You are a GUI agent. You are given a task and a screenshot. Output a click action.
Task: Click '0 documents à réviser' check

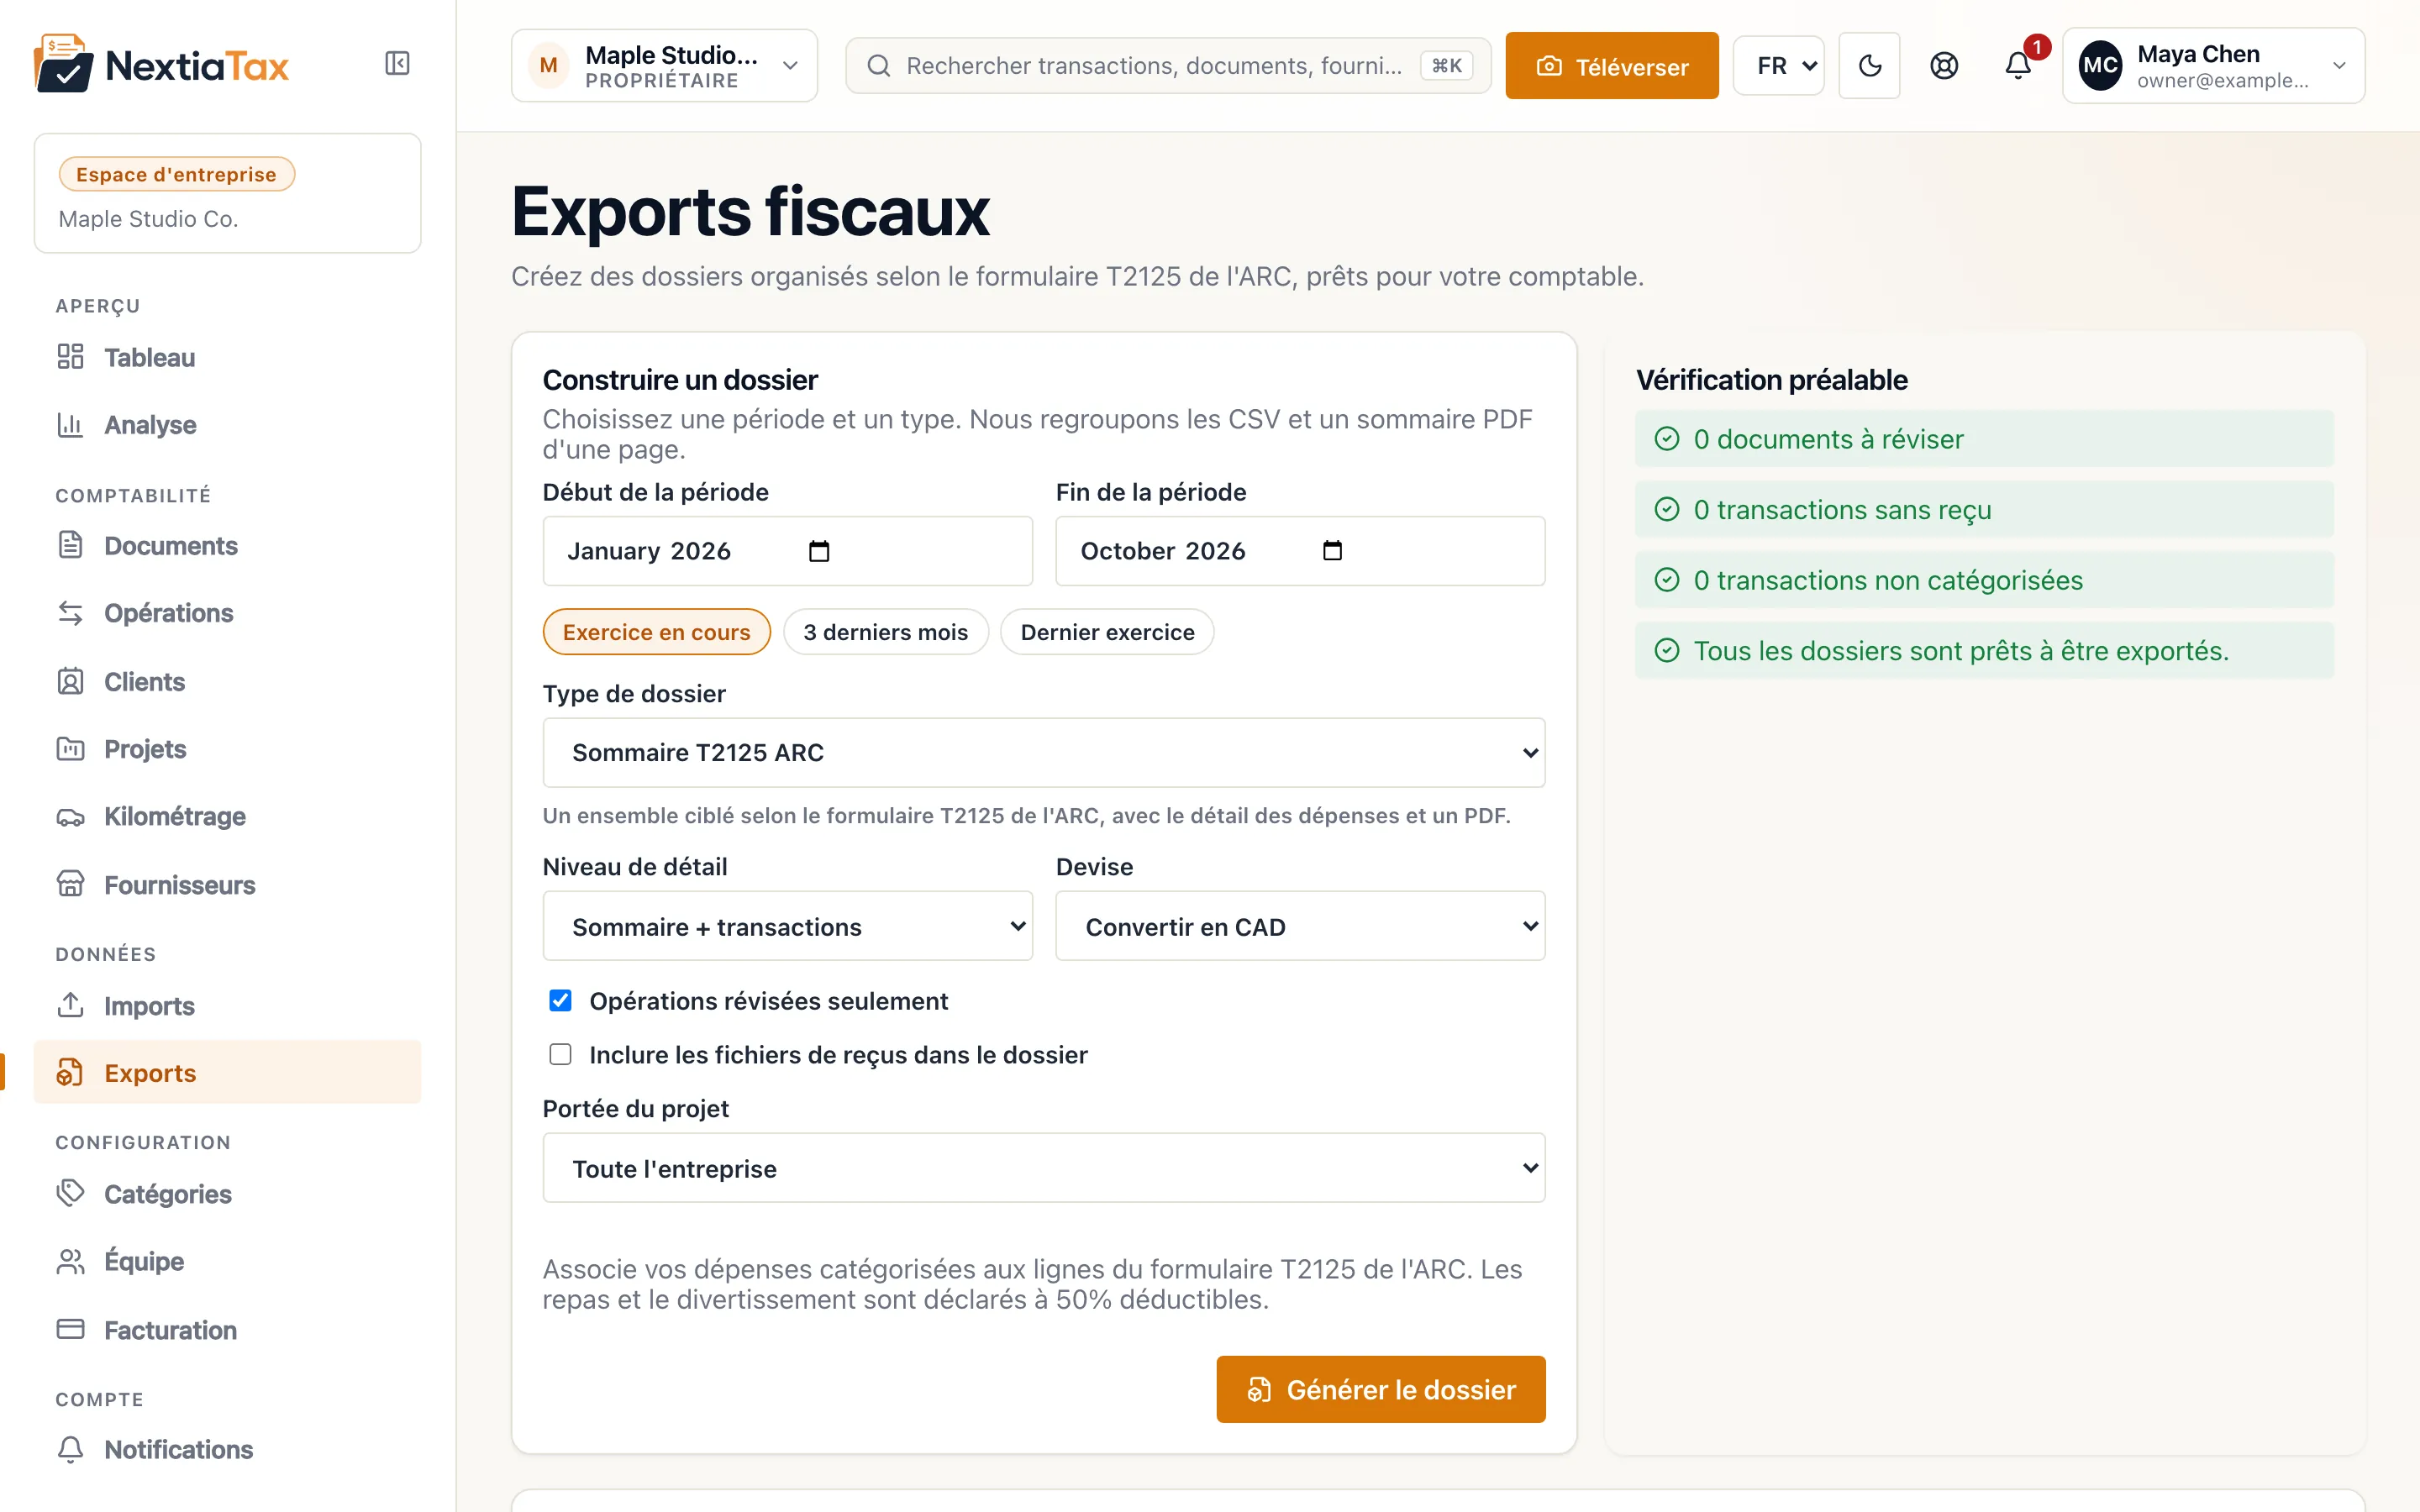[x=1983, y=439]
